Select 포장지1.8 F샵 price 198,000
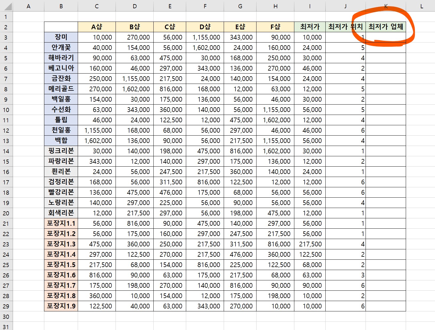Image resolution: width=435 pixels, height=330 pixels. pyautogui.click(x=275, y=296)
